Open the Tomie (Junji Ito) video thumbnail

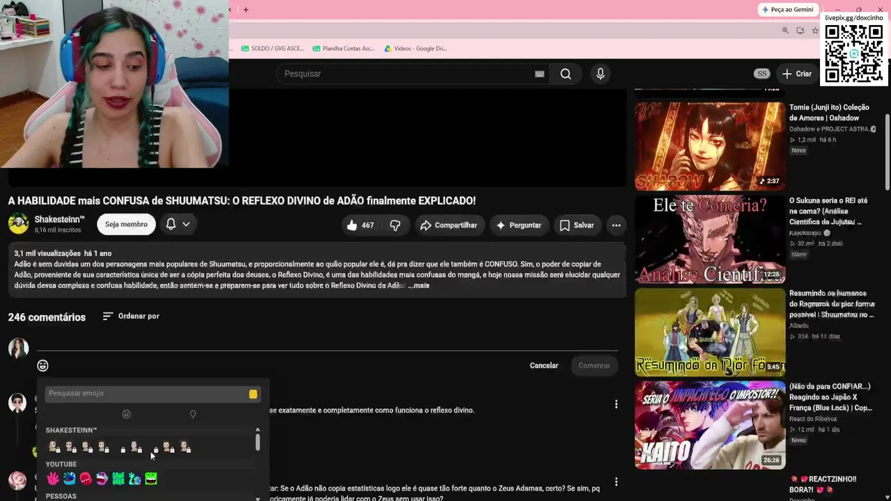point(710,145)
